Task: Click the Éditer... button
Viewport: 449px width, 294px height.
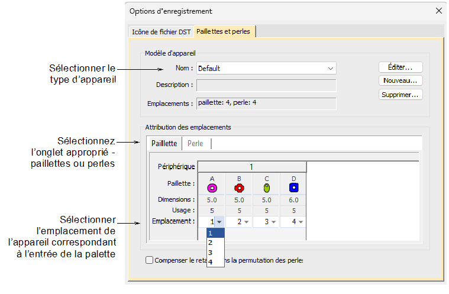Action: coord(400,67)
